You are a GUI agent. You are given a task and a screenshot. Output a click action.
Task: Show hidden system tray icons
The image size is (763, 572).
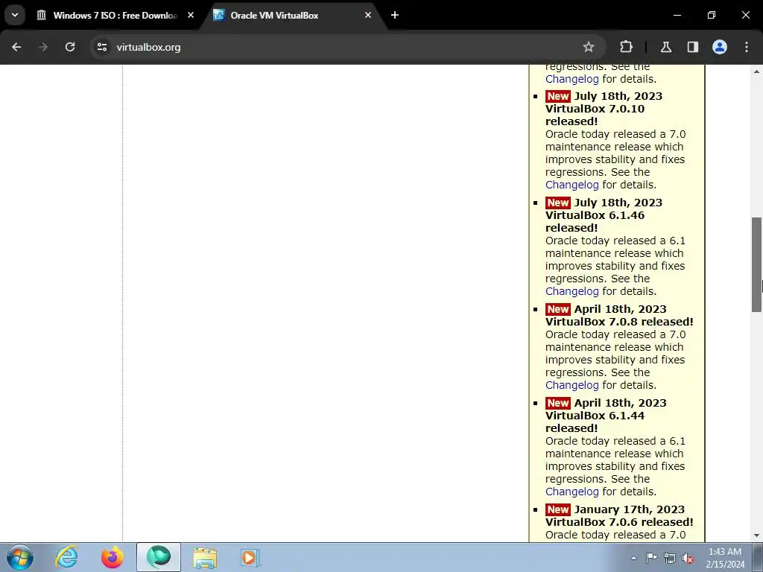633,558
